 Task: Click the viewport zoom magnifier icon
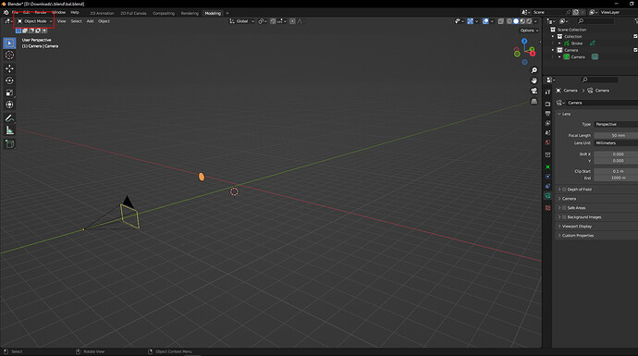[534, 70]
